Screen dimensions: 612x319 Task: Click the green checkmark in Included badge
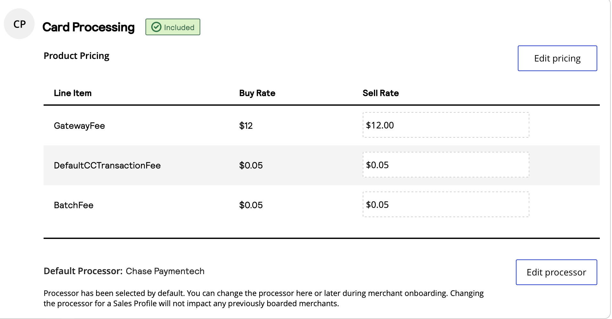click(156, 27)
